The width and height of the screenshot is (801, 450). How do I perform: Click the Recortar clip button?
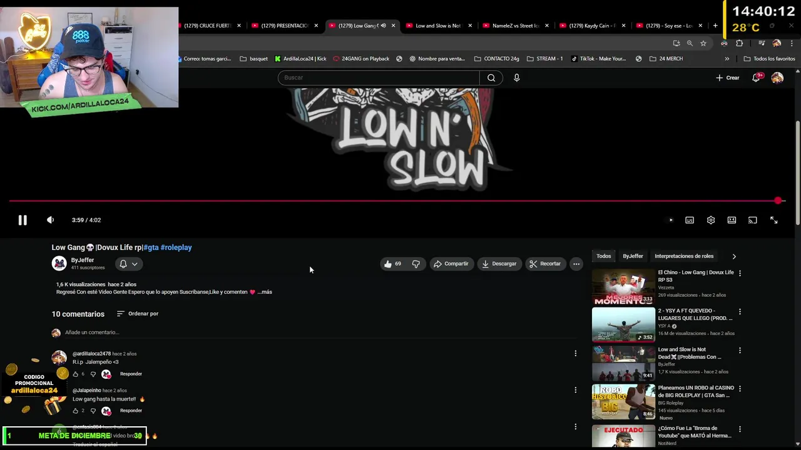point(545,264)
